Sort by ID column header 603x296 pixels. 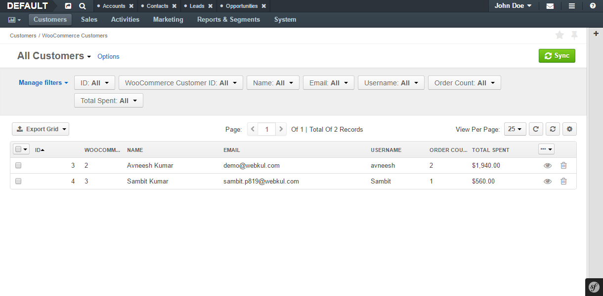[x=40, y=150]
